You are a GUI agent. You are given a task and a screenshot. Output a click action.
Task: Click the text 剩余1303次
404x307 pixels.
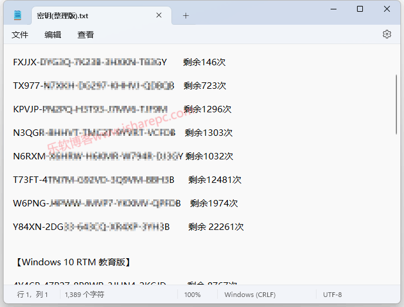208,132
